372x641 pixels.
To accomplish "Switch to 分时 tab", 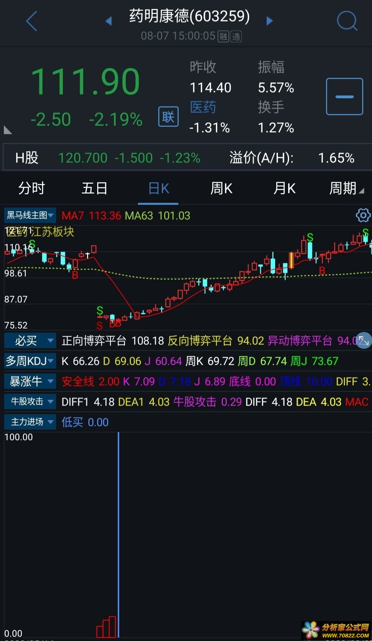I will coord(32,188).
